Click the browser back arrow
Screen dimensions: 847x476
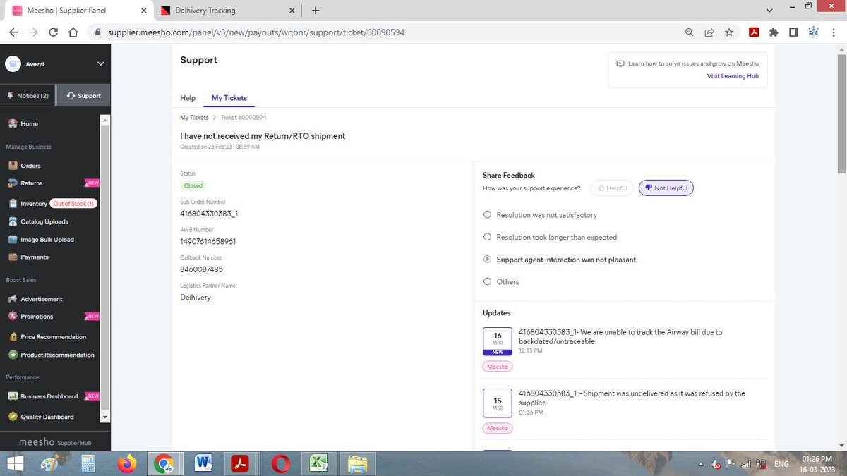[13, 32]
